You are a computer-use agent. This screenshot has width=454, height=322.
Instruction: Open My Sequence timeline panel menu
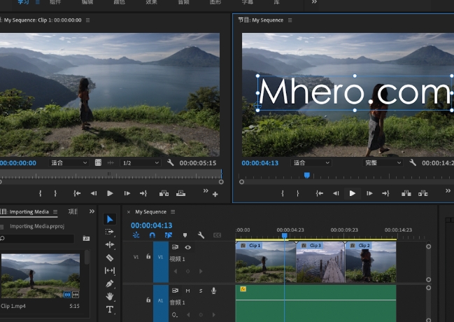tap(173, 212)
